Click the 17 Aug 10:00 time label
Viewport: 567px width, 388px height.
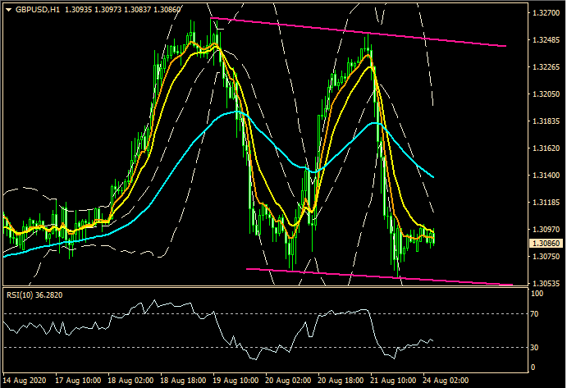(x=78, y=381)
